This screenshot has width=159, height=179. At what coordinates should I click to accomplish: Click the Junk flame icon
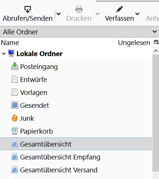coord(15,118)
